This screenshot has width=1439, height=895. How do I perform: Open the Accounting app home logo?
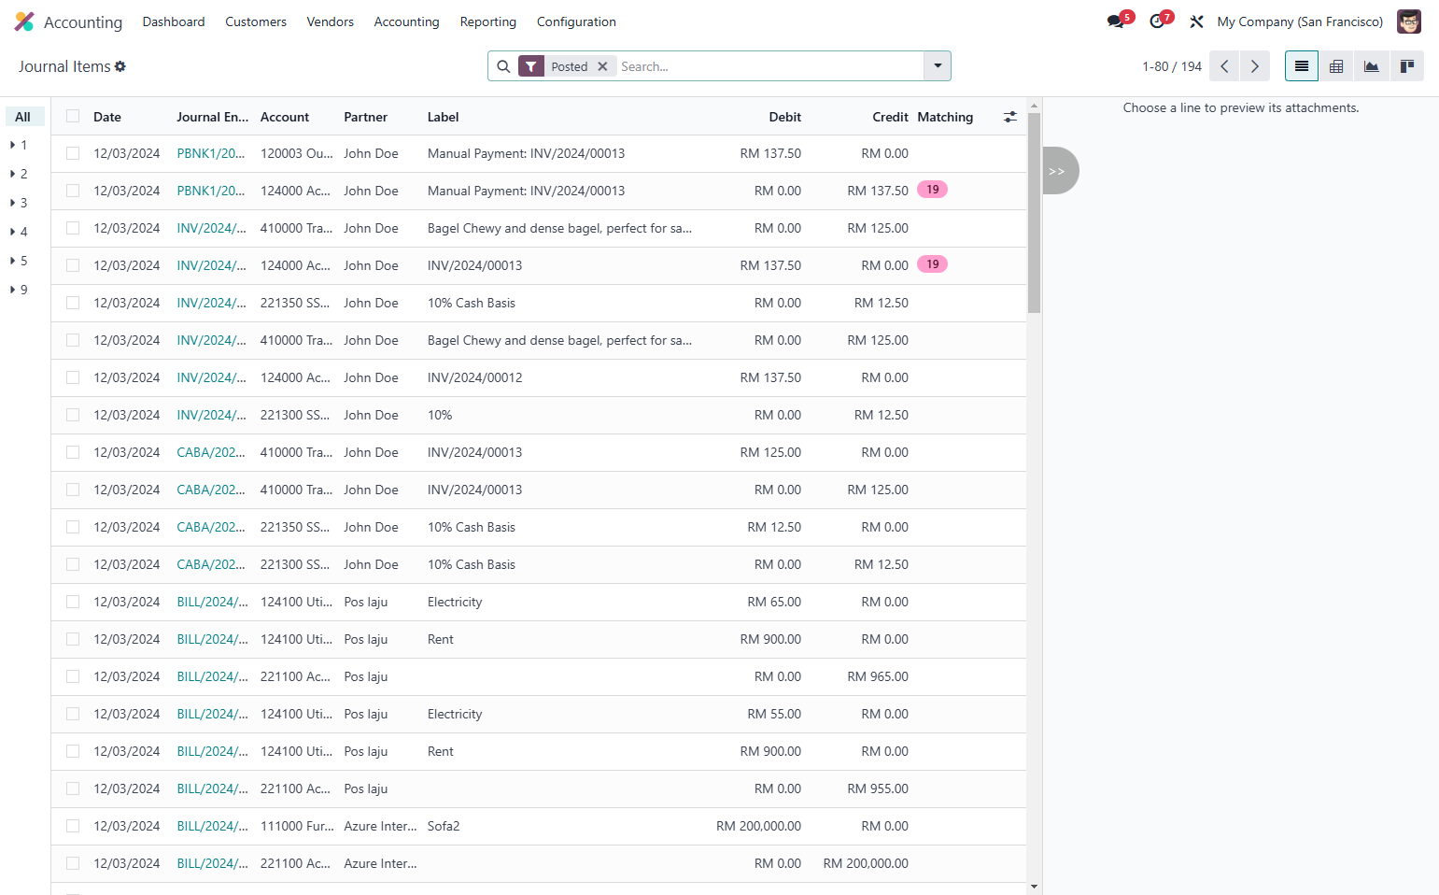click(x=24, y=21)
